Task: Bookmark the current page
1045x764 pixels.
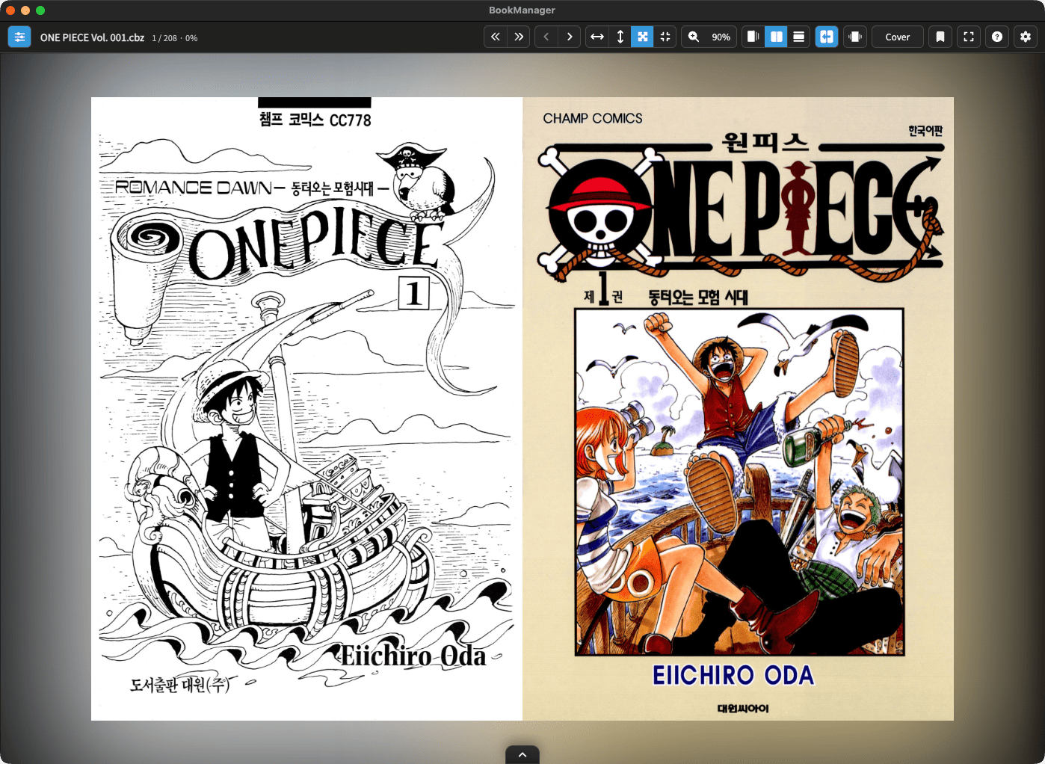Action: pos(940,37)
